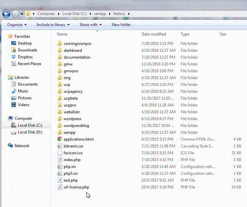Click the Forward navigation arrow button
Image resolution: width=247 pixels, height=207 pixels.
[x=16, y=14]
